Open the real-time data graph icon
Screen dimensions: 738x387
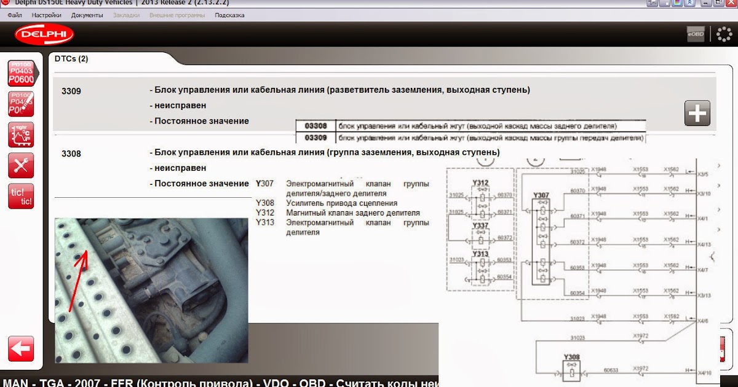coord(20,135)
